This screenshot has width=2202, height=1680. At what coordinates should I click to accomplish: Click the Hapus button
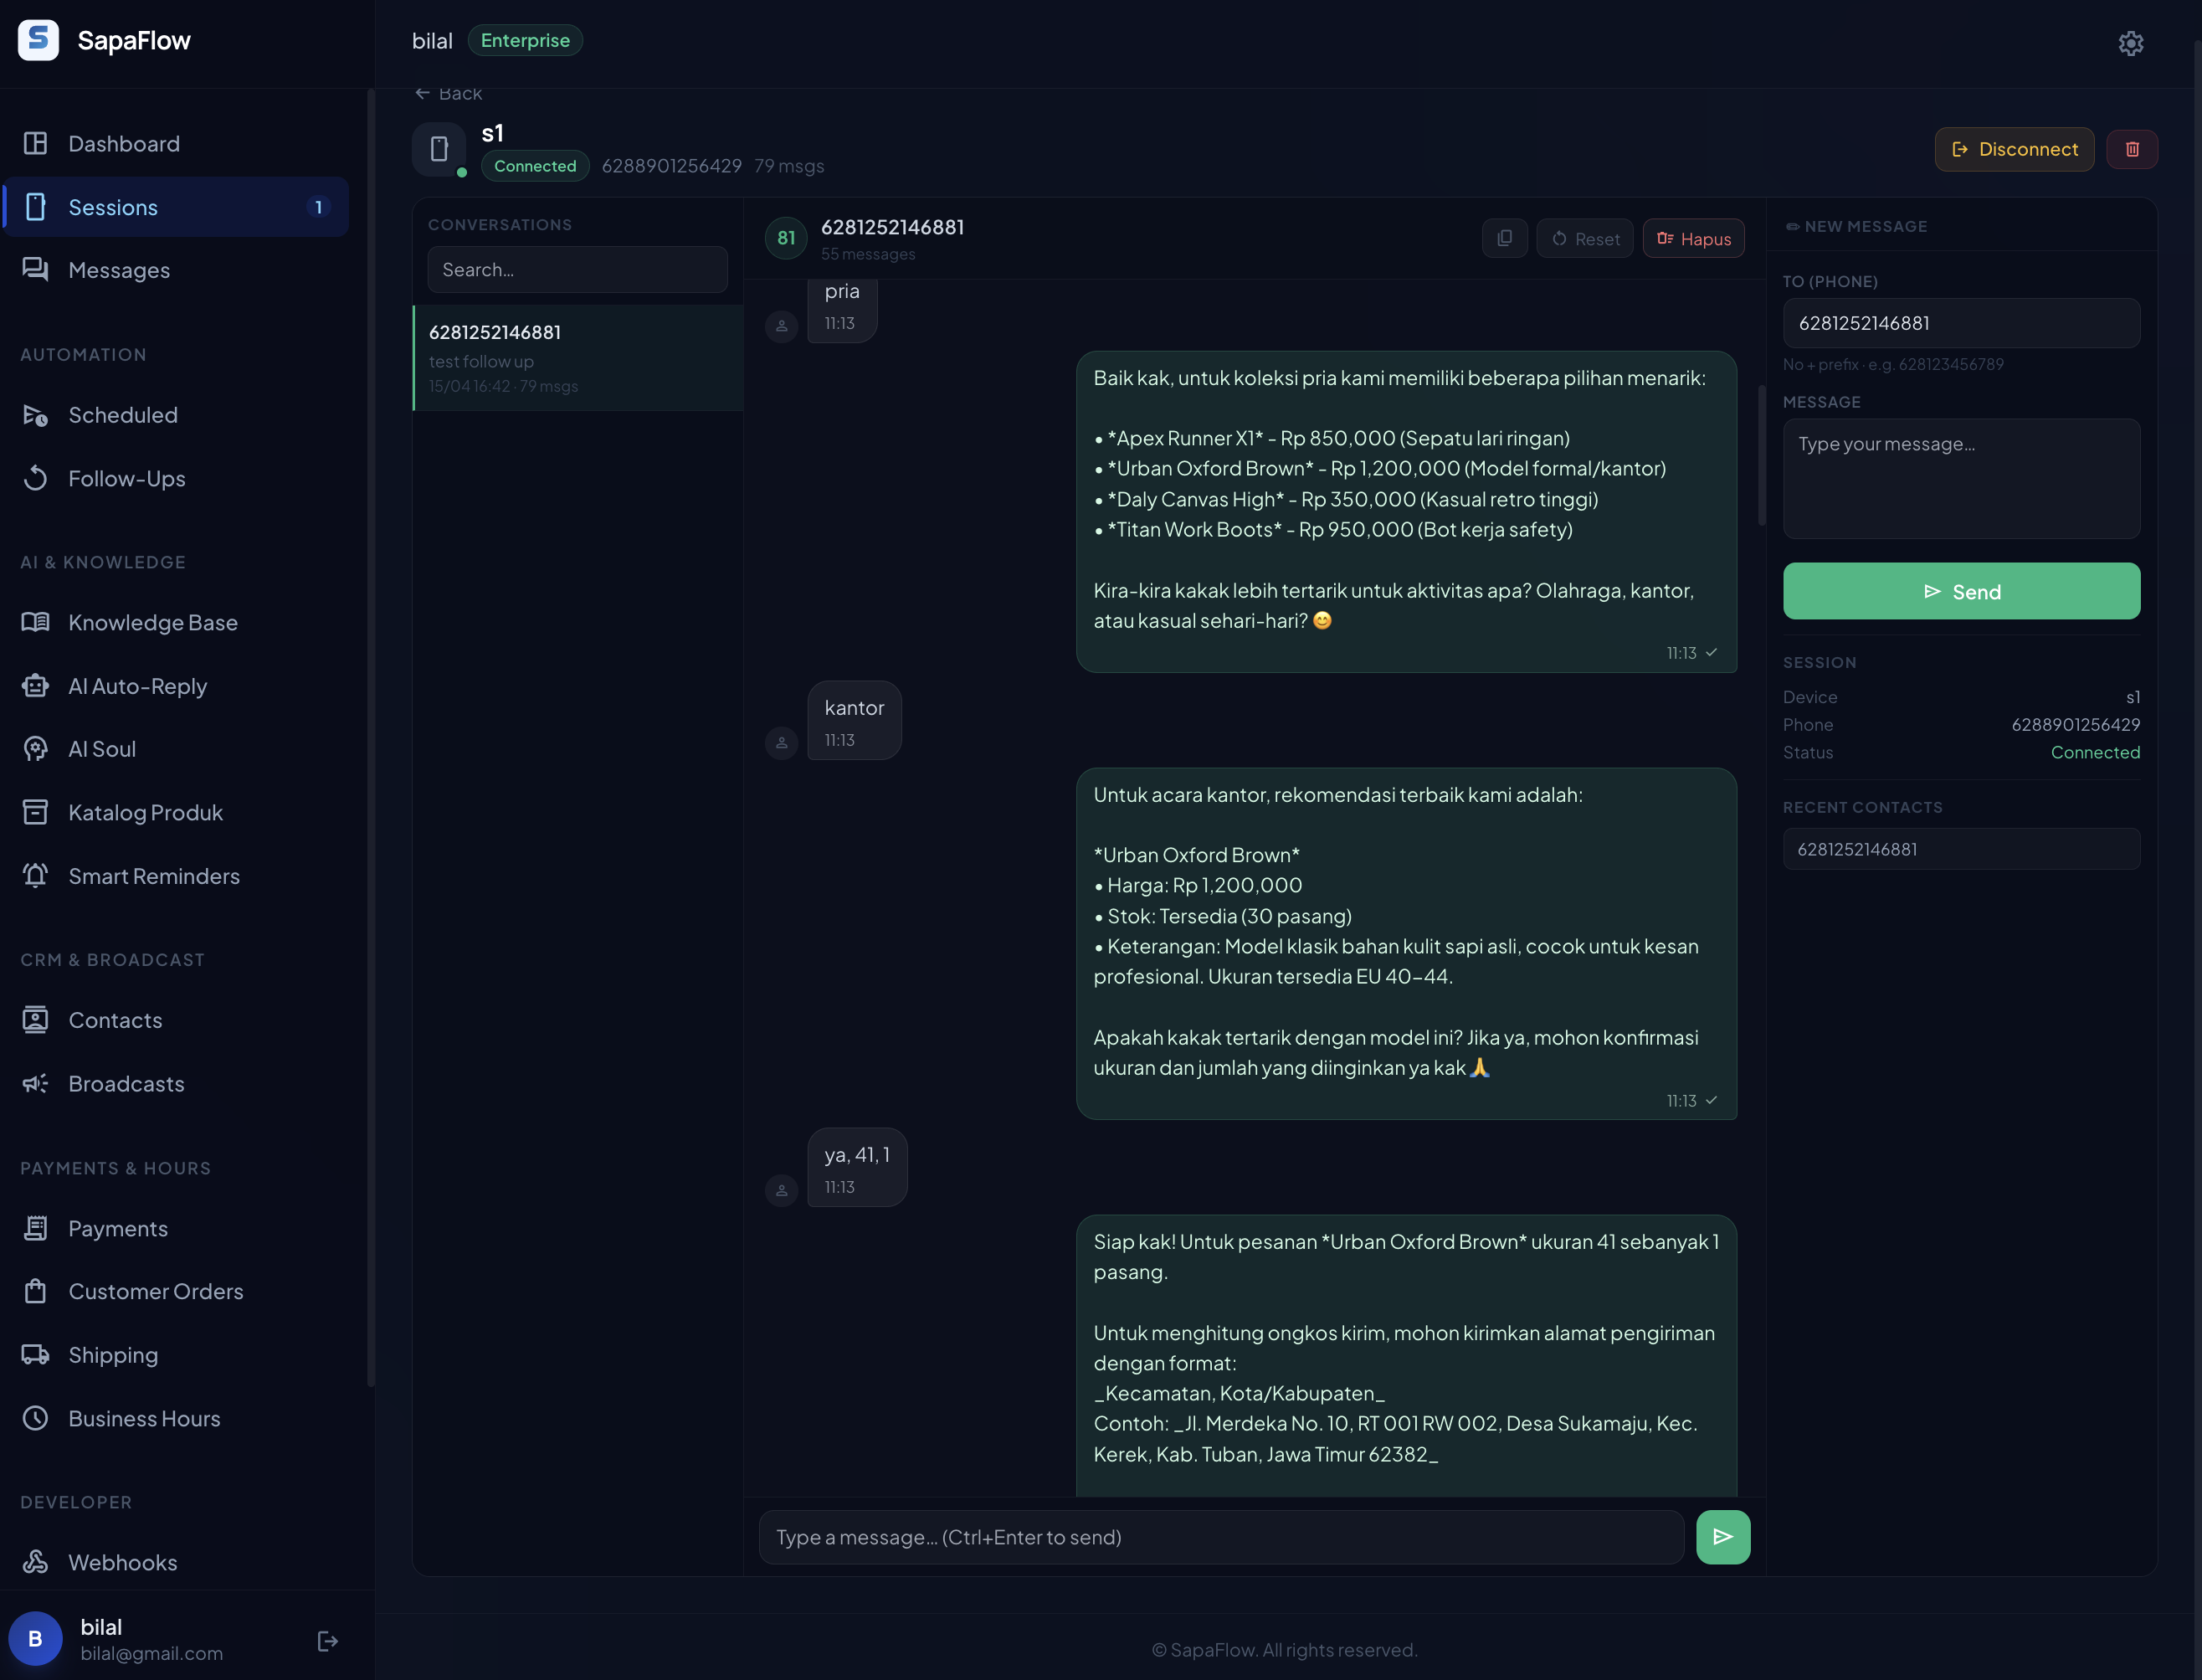(x=1693, y=238)
